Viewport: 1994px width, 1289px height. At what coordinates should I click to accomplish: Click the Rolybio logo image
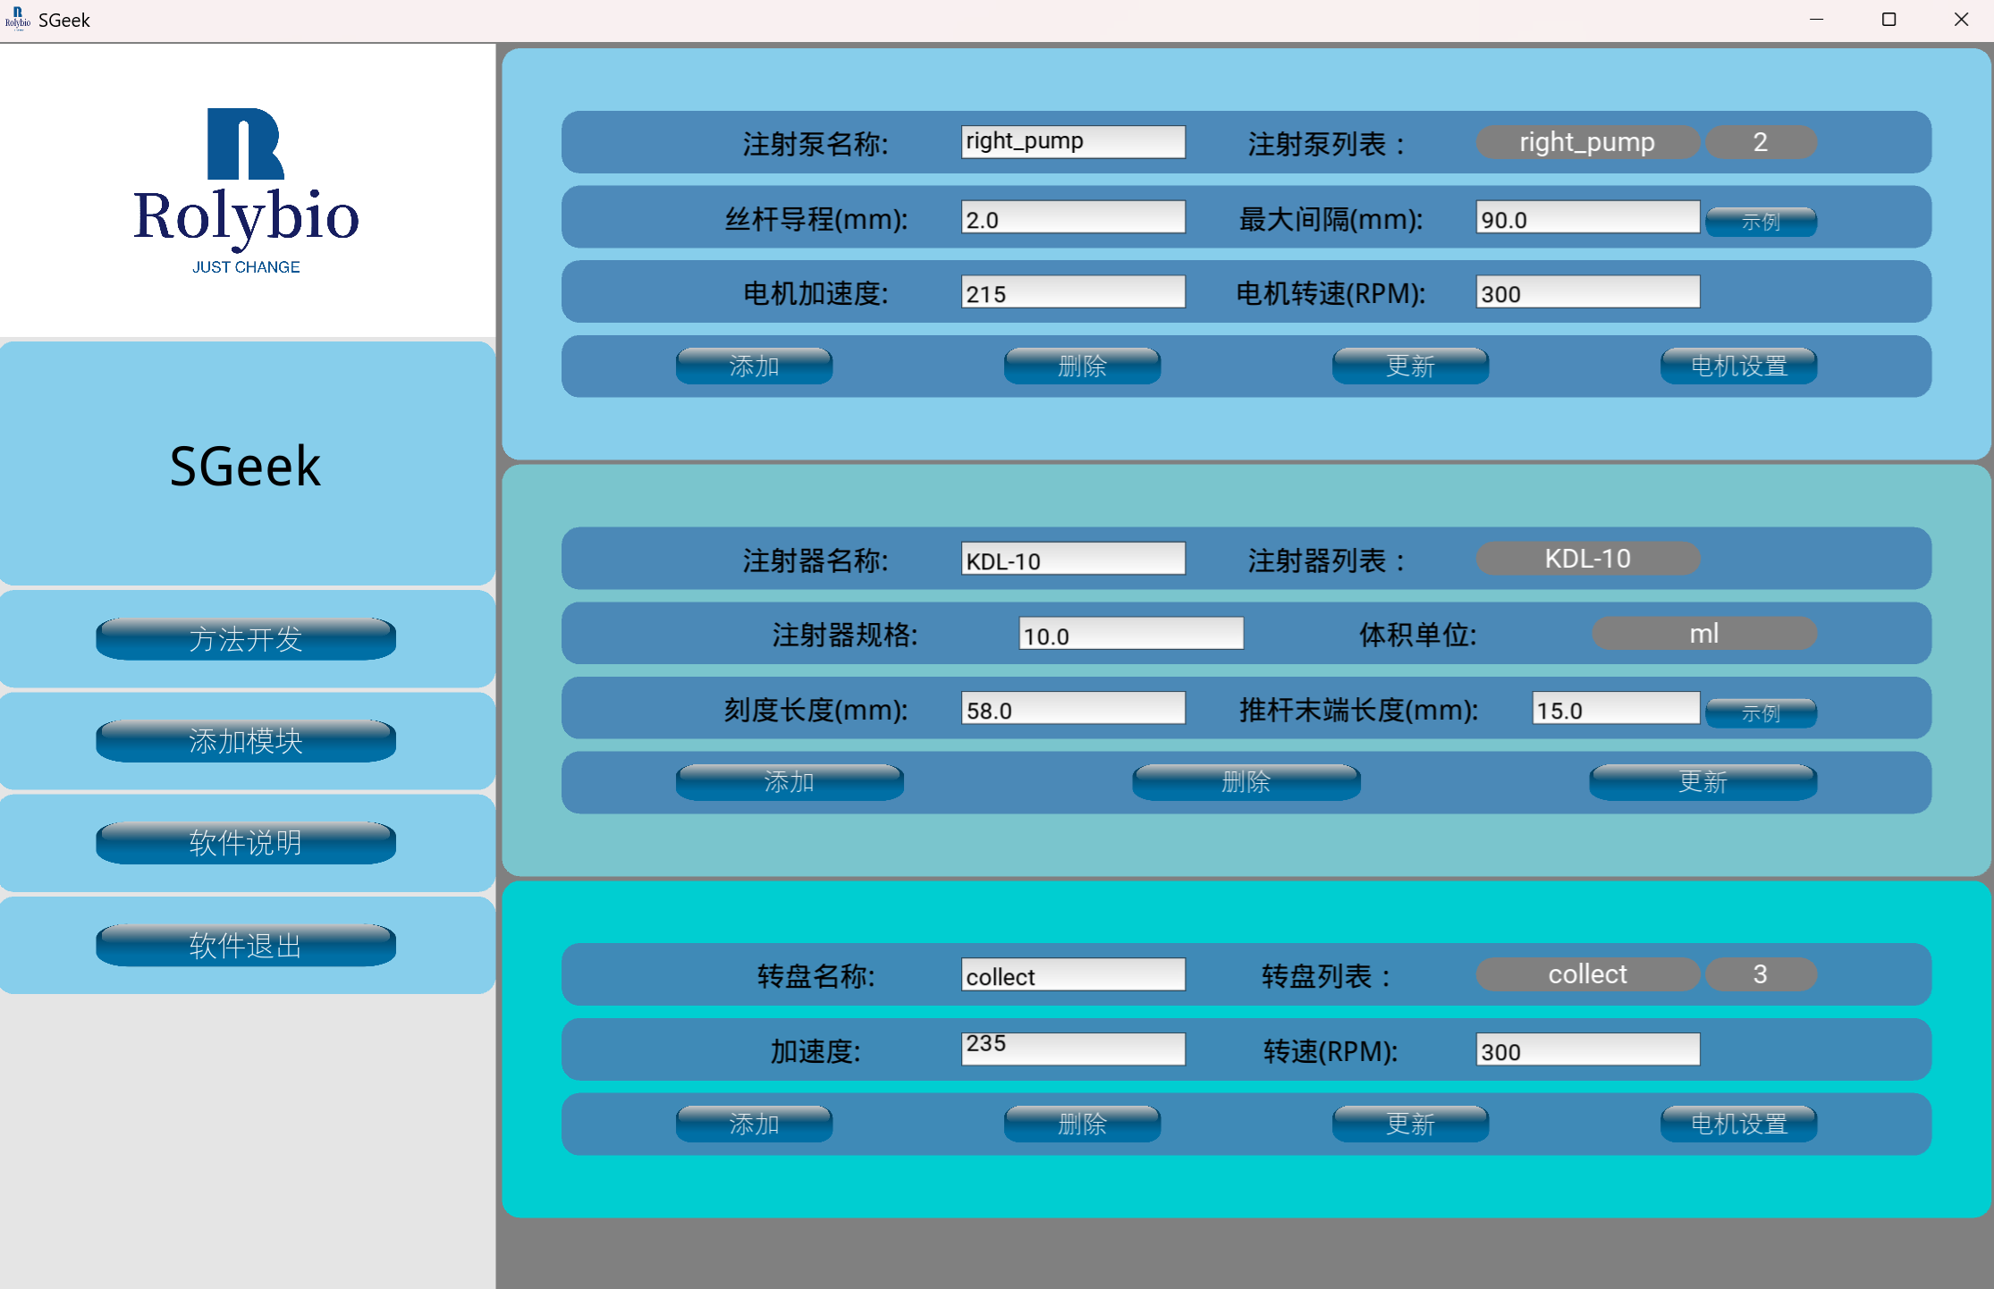(x=246, y=191)
